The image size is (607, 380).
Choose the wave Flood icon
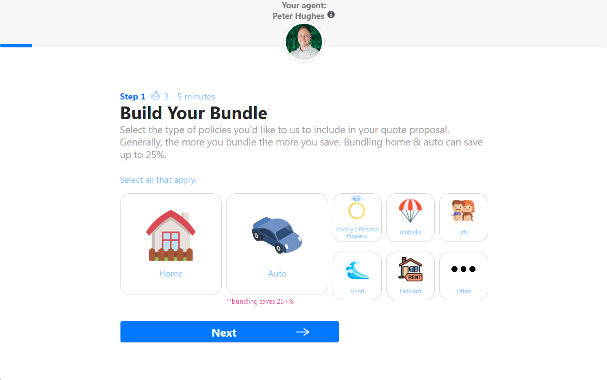pyautogui.click(x=357, y=270)
